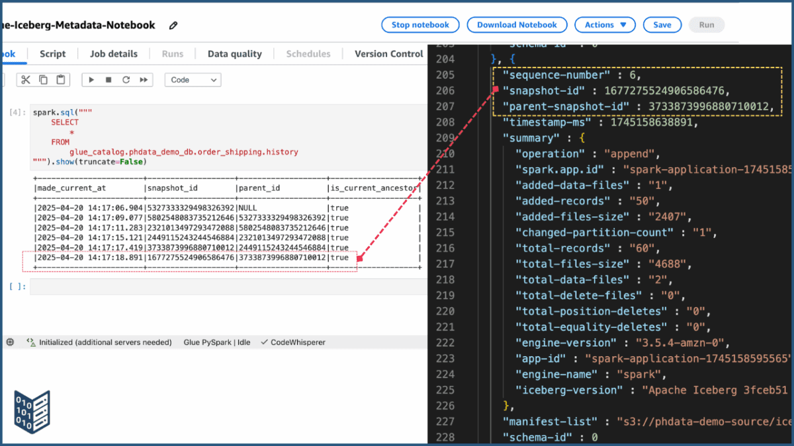Open the Code cell type dropdown

192,79
